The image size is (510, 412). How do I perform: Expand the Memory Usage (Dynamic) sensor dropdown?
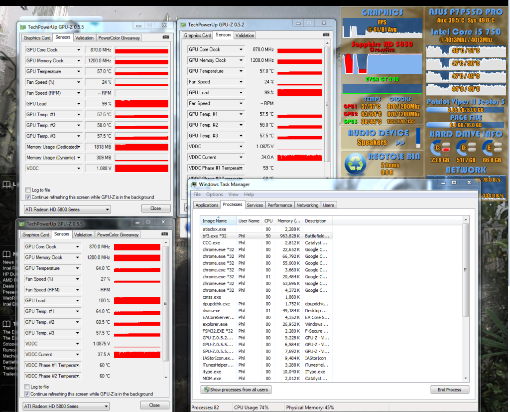point(79,158)
